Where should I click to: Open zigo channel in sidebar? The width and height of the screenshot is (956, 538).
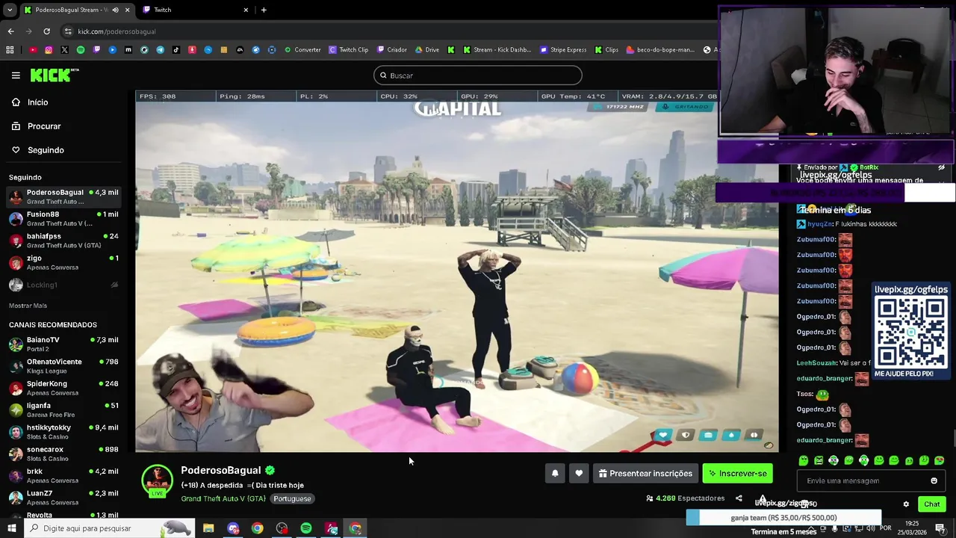point(63,262)
